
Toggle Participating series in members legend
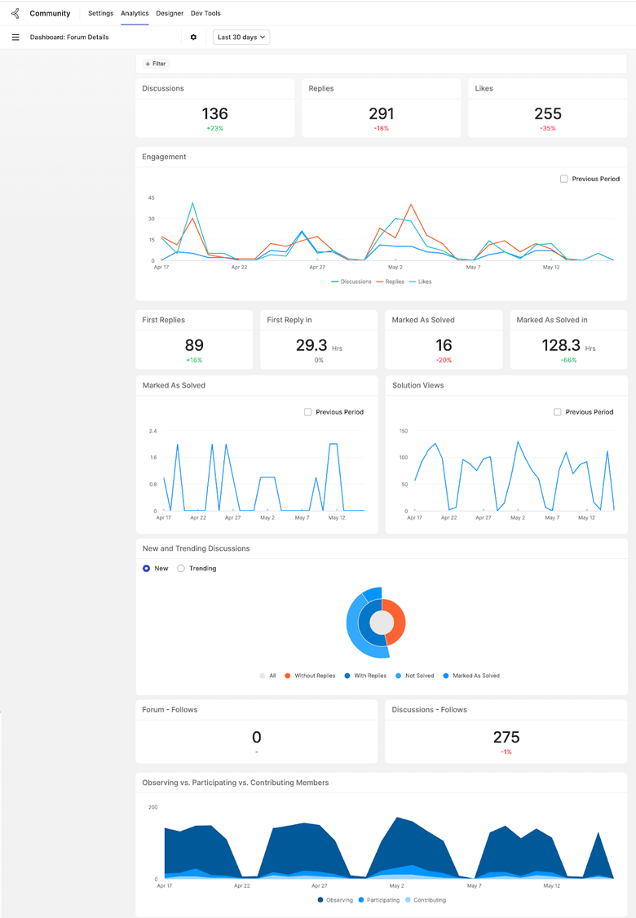tap(379, 900)
